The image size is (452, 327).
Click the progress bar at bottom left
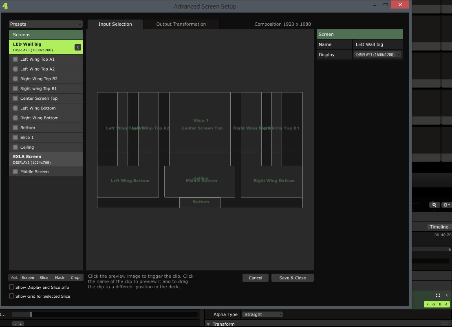[x=104, y=314]
